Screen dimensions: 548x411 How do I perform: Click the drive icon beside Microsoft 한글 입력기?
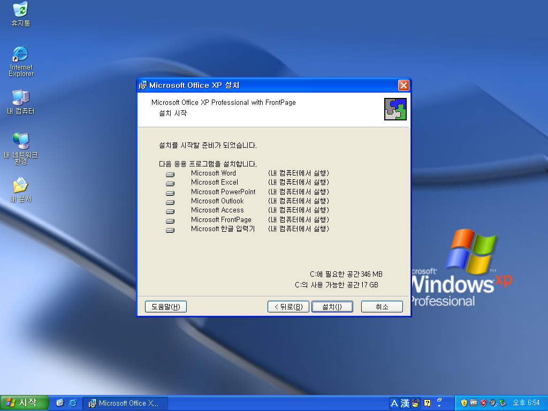click(x=170, y=230)
